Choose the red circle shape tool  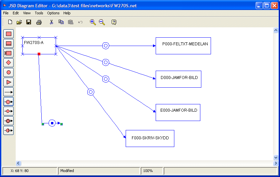[x=8, y=72]
